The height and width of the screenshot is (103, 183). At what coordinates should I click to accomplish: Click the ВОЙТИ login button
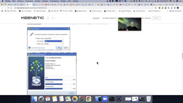(x=156, y=18)
